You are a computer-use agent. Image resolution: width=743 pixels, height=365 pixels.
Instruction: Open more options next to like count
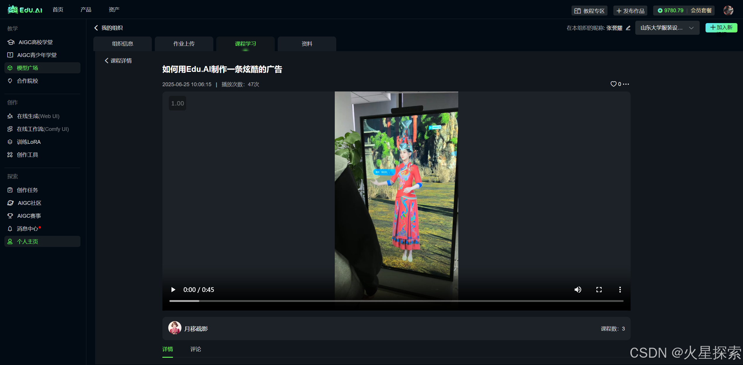point(626,84)
